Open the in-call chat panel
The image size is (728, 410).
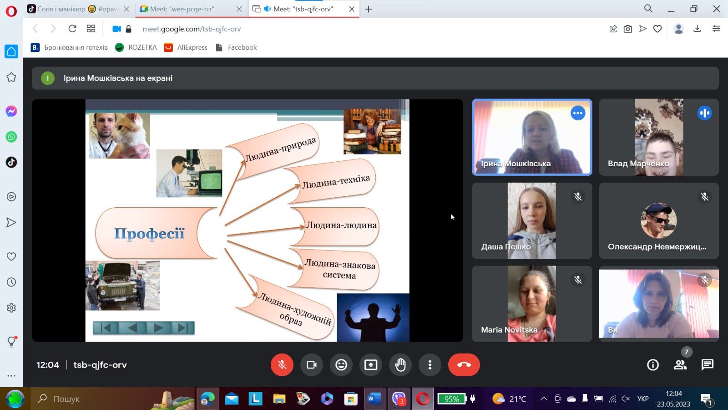coord(707,365)
